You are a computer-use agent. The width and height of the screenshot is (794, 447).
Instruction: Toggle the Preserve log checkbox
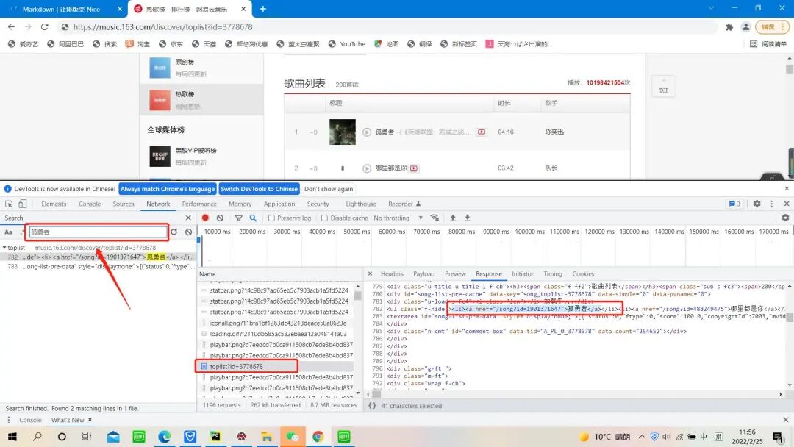[x=271, y=218]
